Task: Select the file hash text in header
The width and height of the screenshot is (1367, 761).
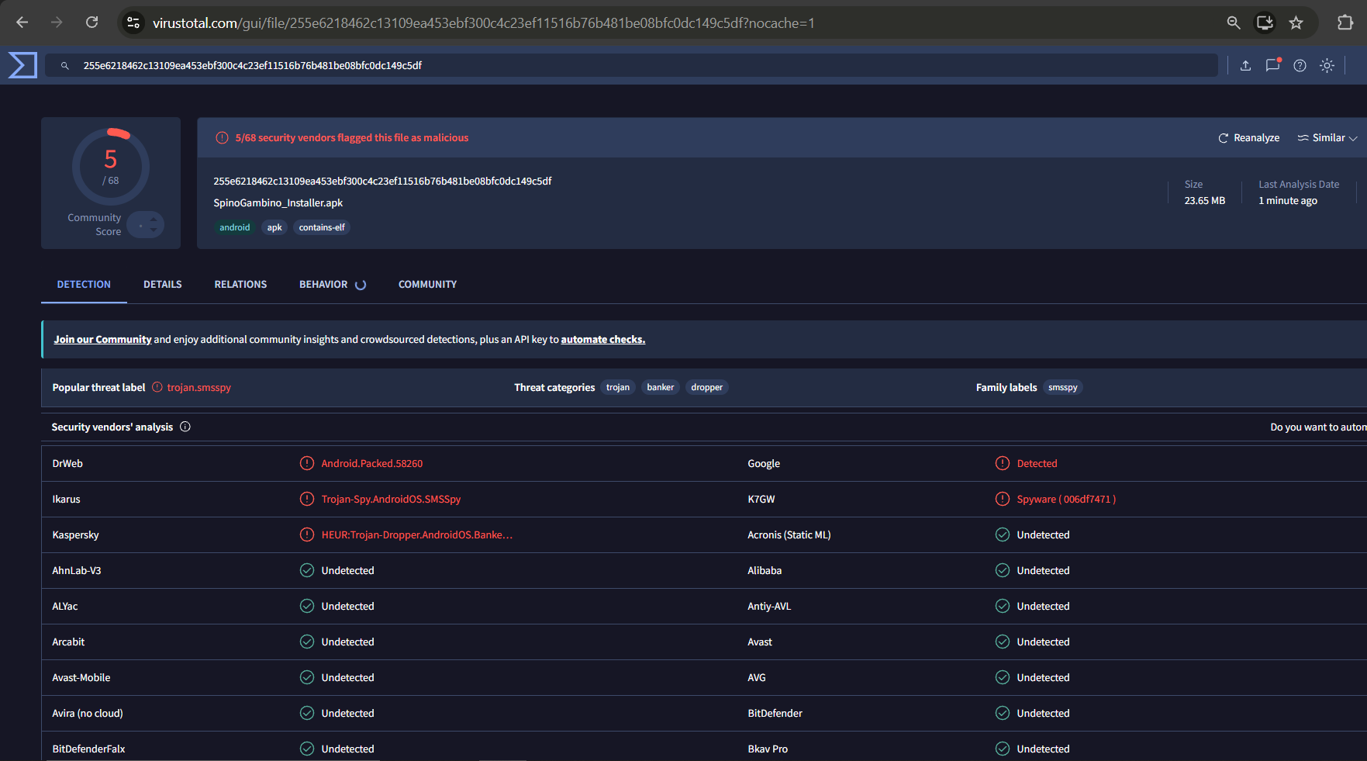Action: (383, 182)
